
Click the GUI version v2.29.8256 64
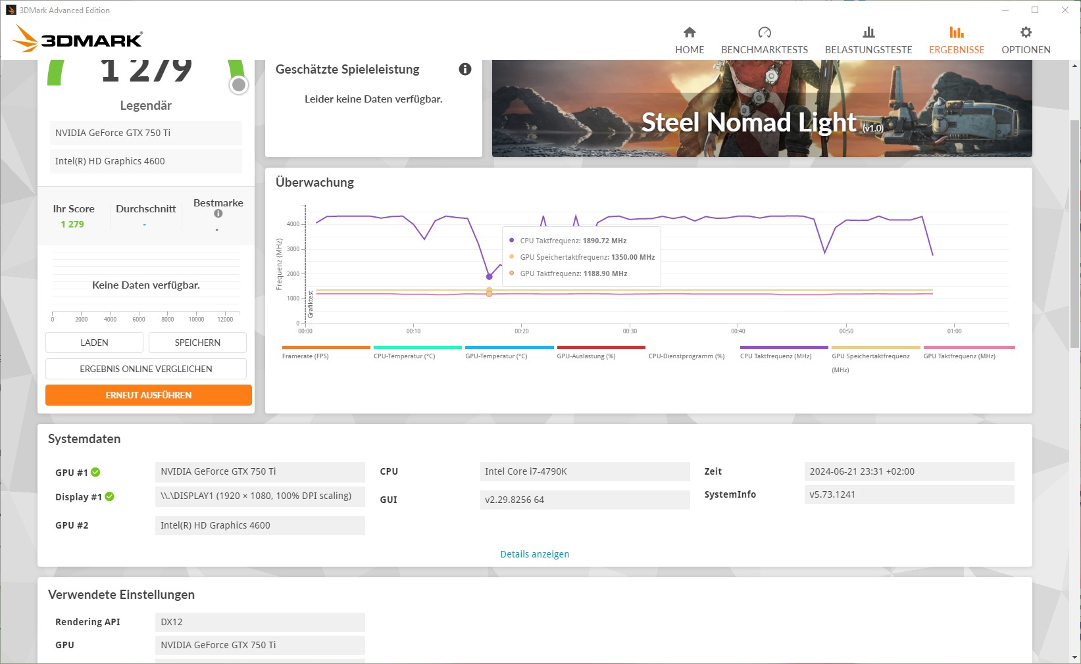[x=585, y=500]
